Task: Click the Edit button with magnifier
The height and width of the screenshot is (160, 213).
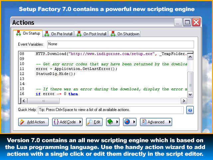Action: tap(94, 122)
